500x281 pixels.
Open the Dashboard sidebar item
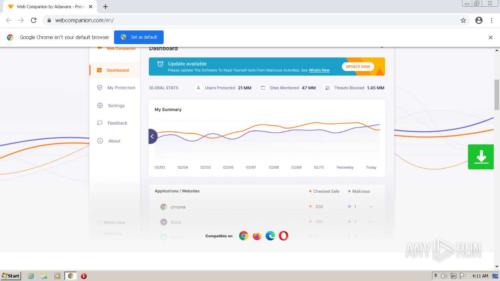tap(114, 70)
